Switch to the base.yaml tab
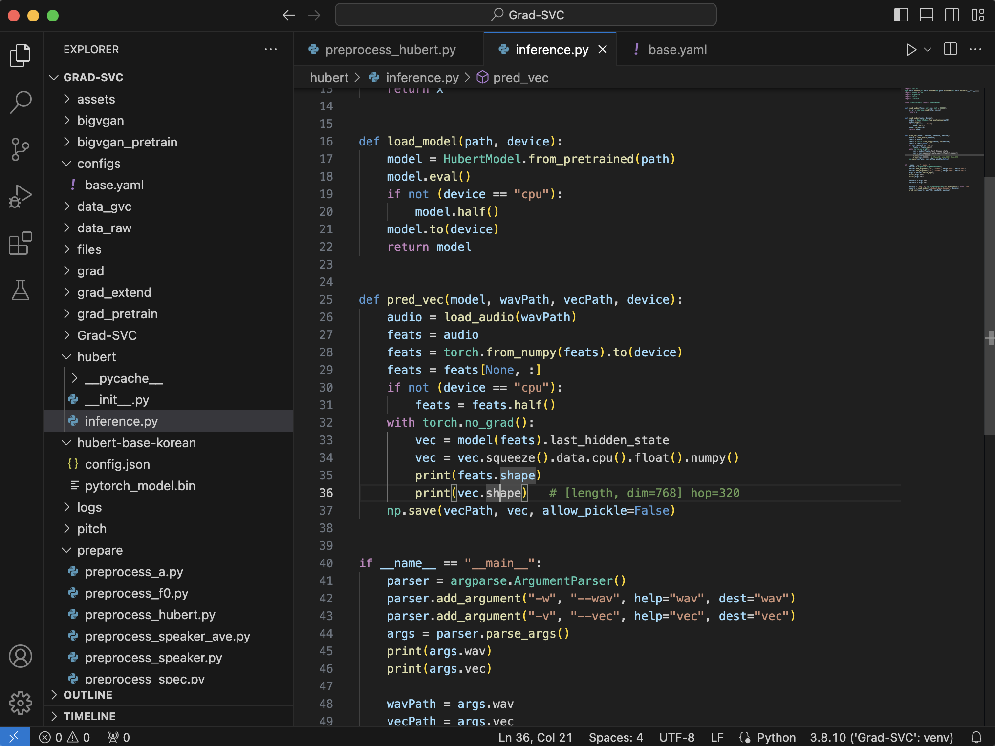 676,50
